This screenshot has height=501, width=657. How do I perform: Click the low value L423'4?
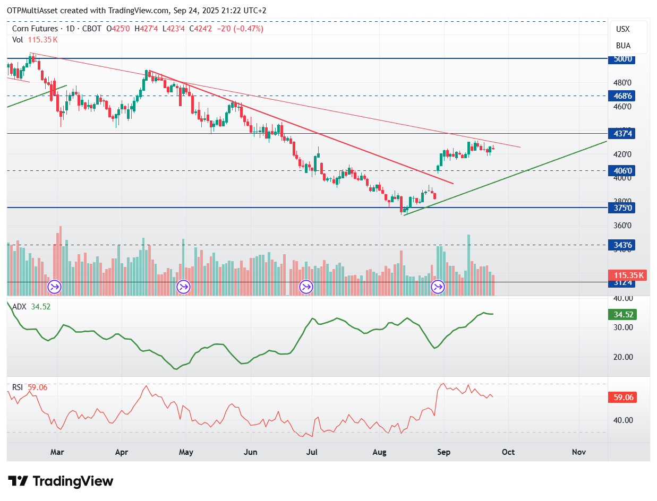173,29
